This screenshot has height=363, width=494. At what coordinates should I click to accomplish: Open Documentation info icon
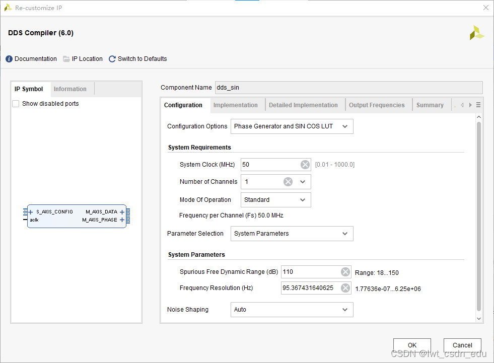tap(9, 59)
